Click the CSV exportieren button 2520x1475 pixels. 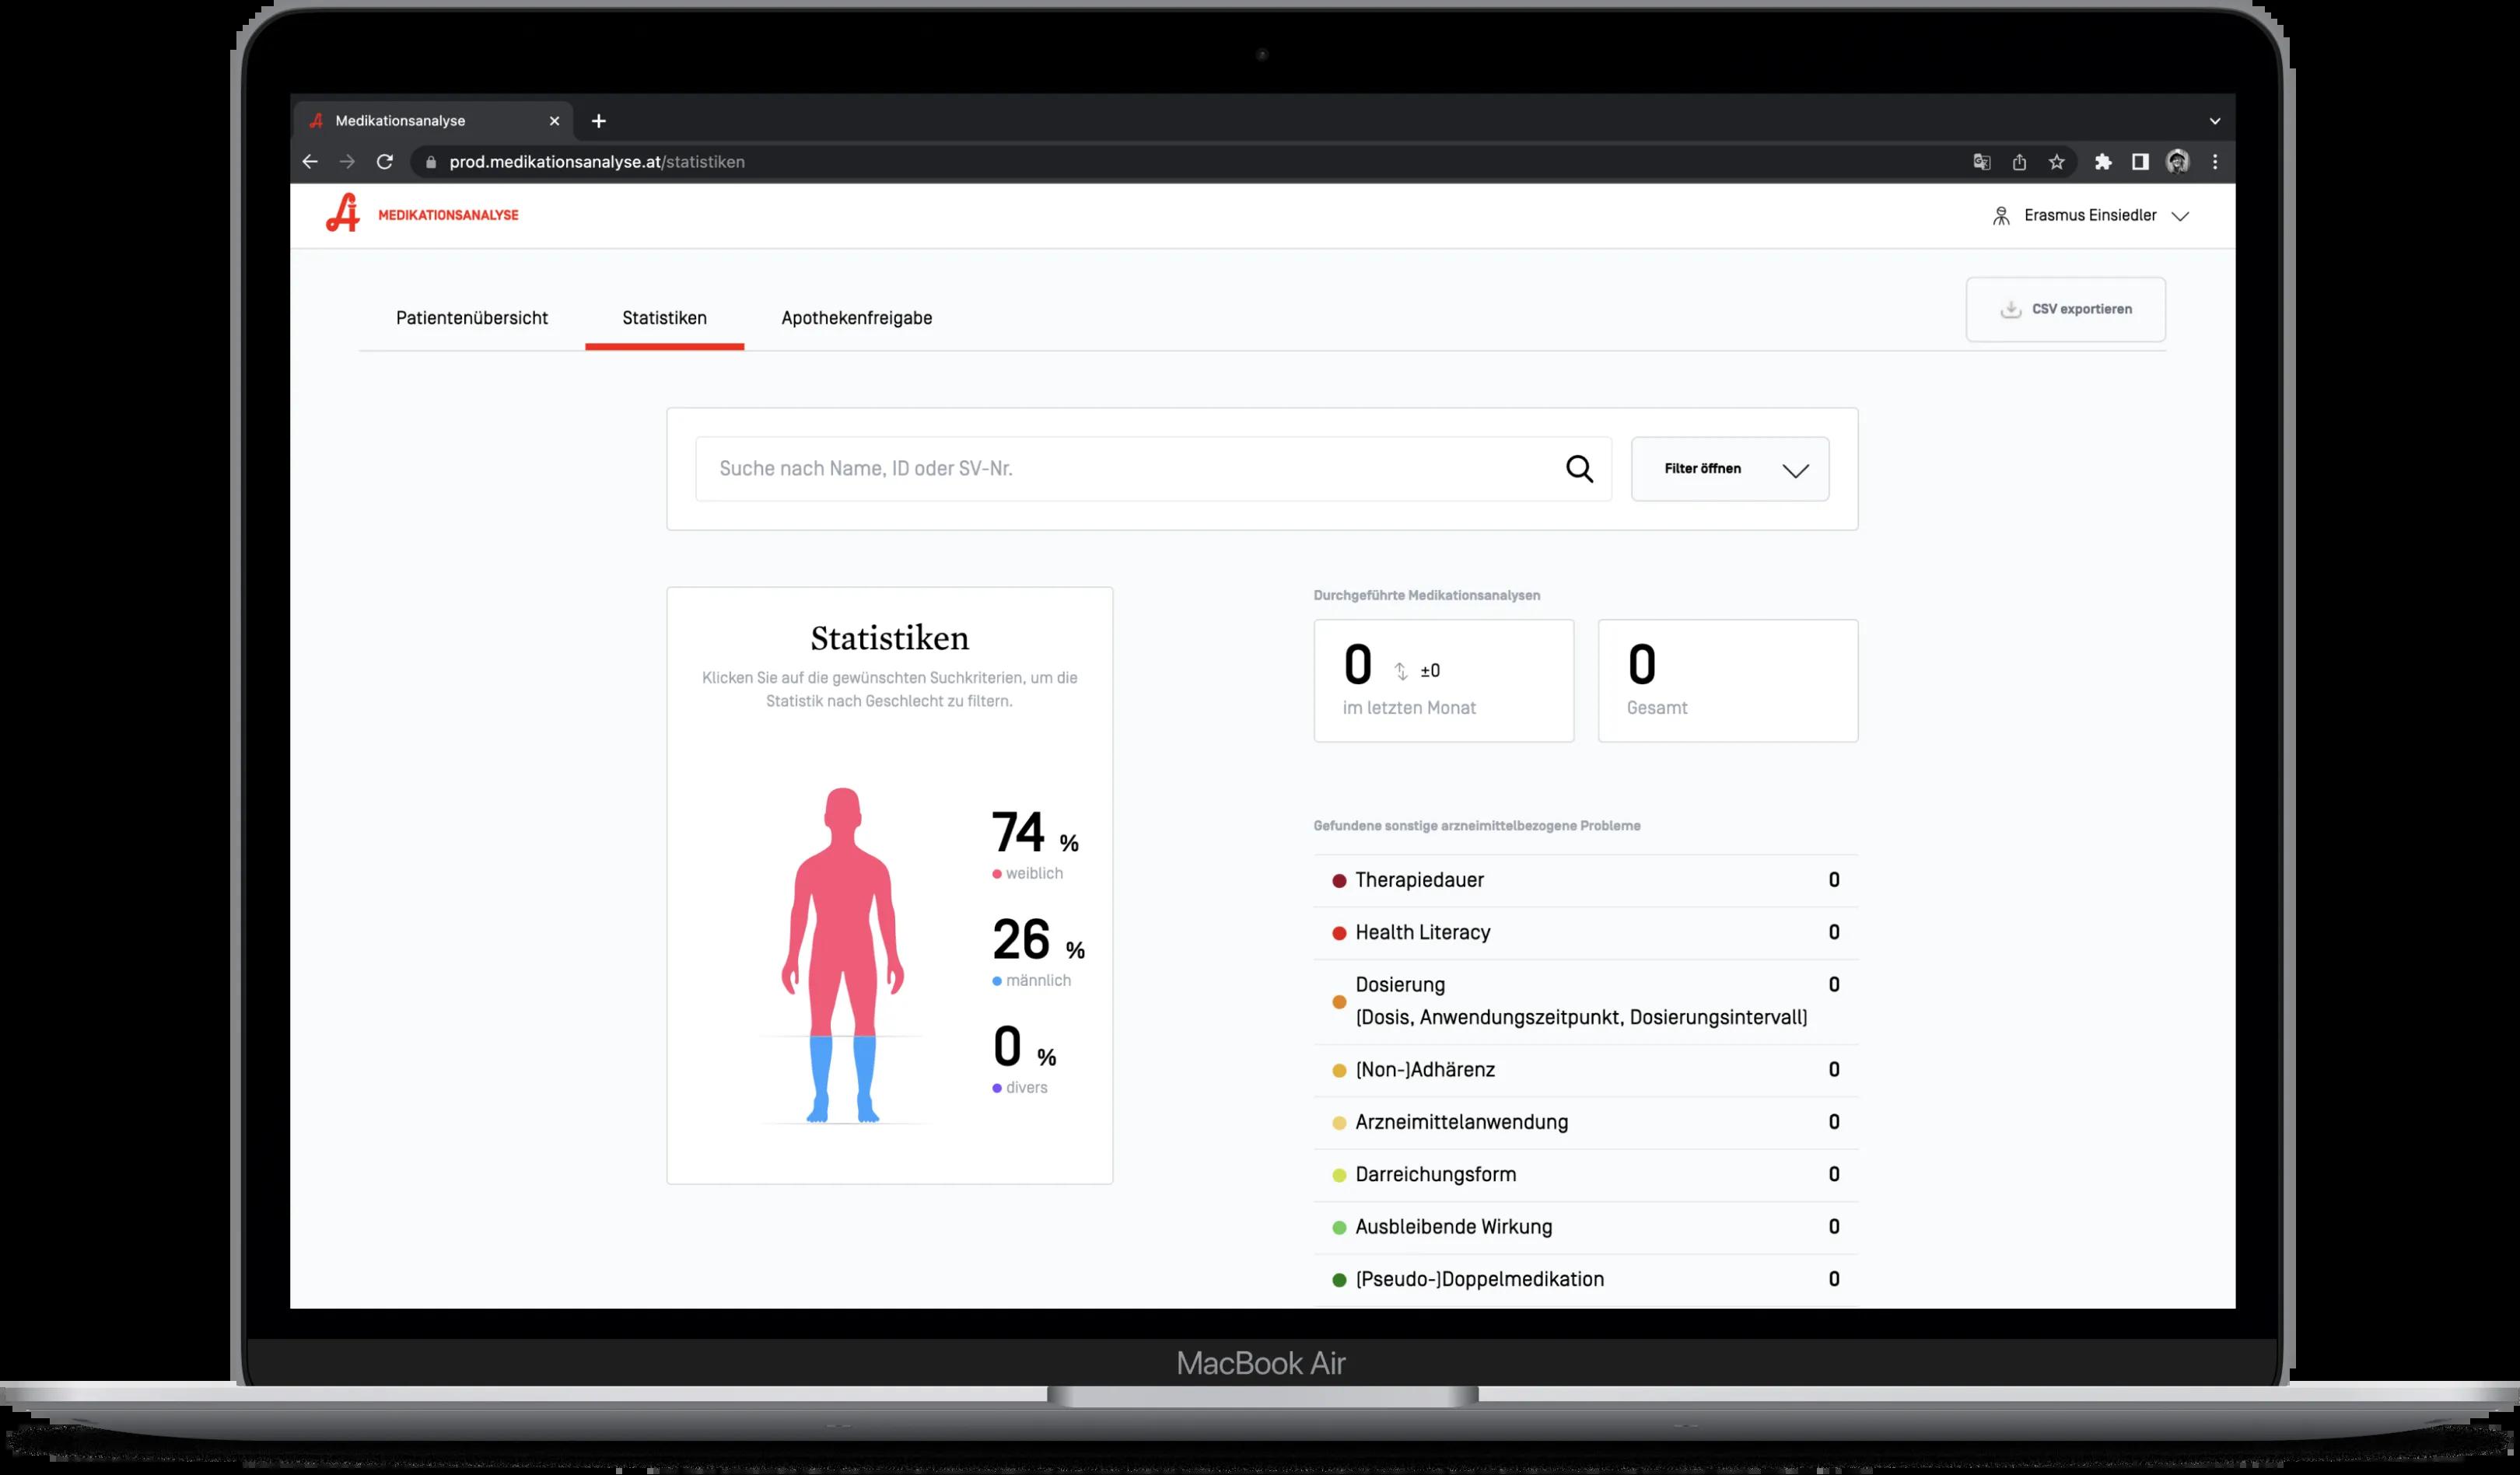2065,309
